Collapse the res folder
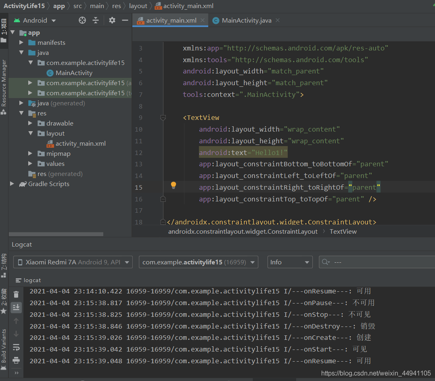Screen dimensions: 435x381 pyautogui.click(x=21, y=113)
